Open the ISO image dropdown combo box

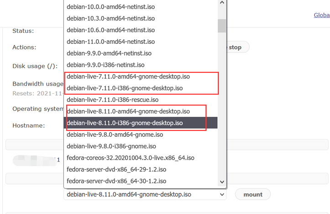[x=145, y=194]
